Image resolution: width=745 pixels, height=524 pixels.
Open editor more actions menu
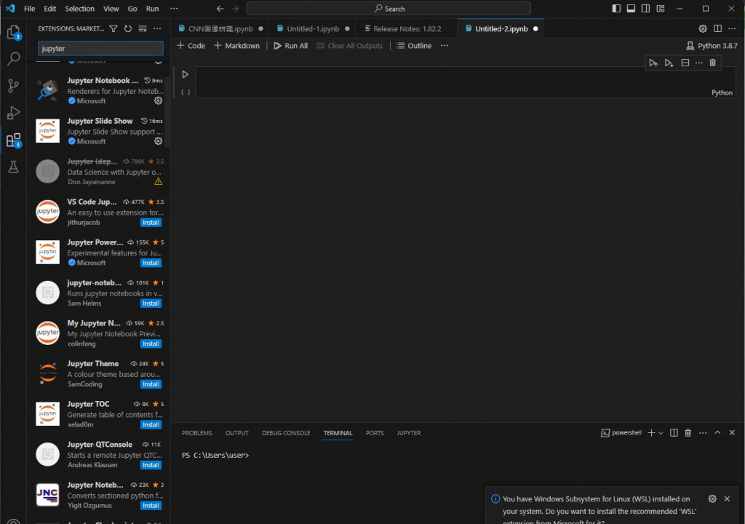(x=732, y=28)
